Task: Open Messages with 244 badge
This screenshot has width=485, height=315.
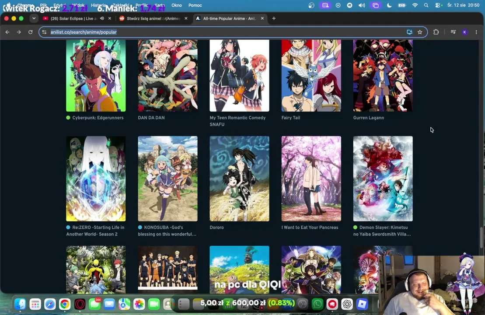Action: 94,304
